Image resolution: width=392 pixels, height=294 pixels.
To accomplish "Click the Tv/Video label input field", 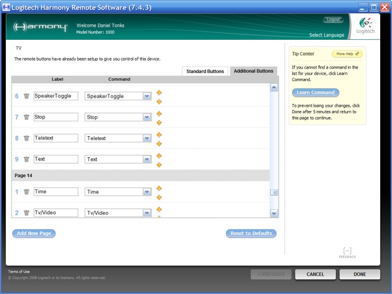I will point(56,212).
